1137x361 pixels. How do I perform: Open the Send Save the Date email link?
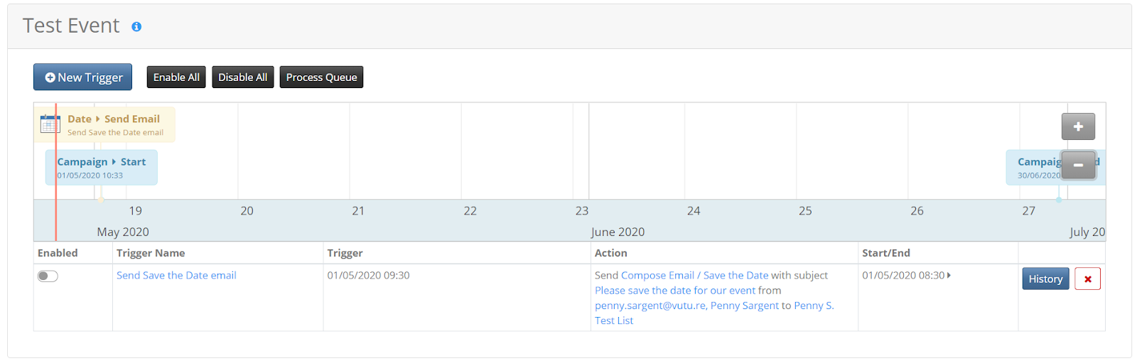click(x=176, y=276)
